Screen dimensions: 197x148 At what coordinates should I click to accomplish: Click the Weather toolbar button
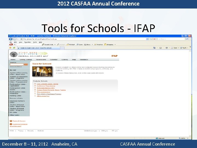[99, 45]
